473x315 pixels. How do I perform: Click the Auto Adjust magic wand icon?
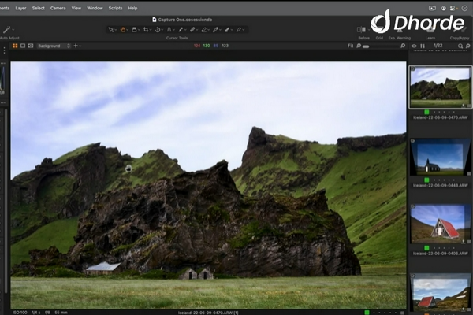click(7, 29)
